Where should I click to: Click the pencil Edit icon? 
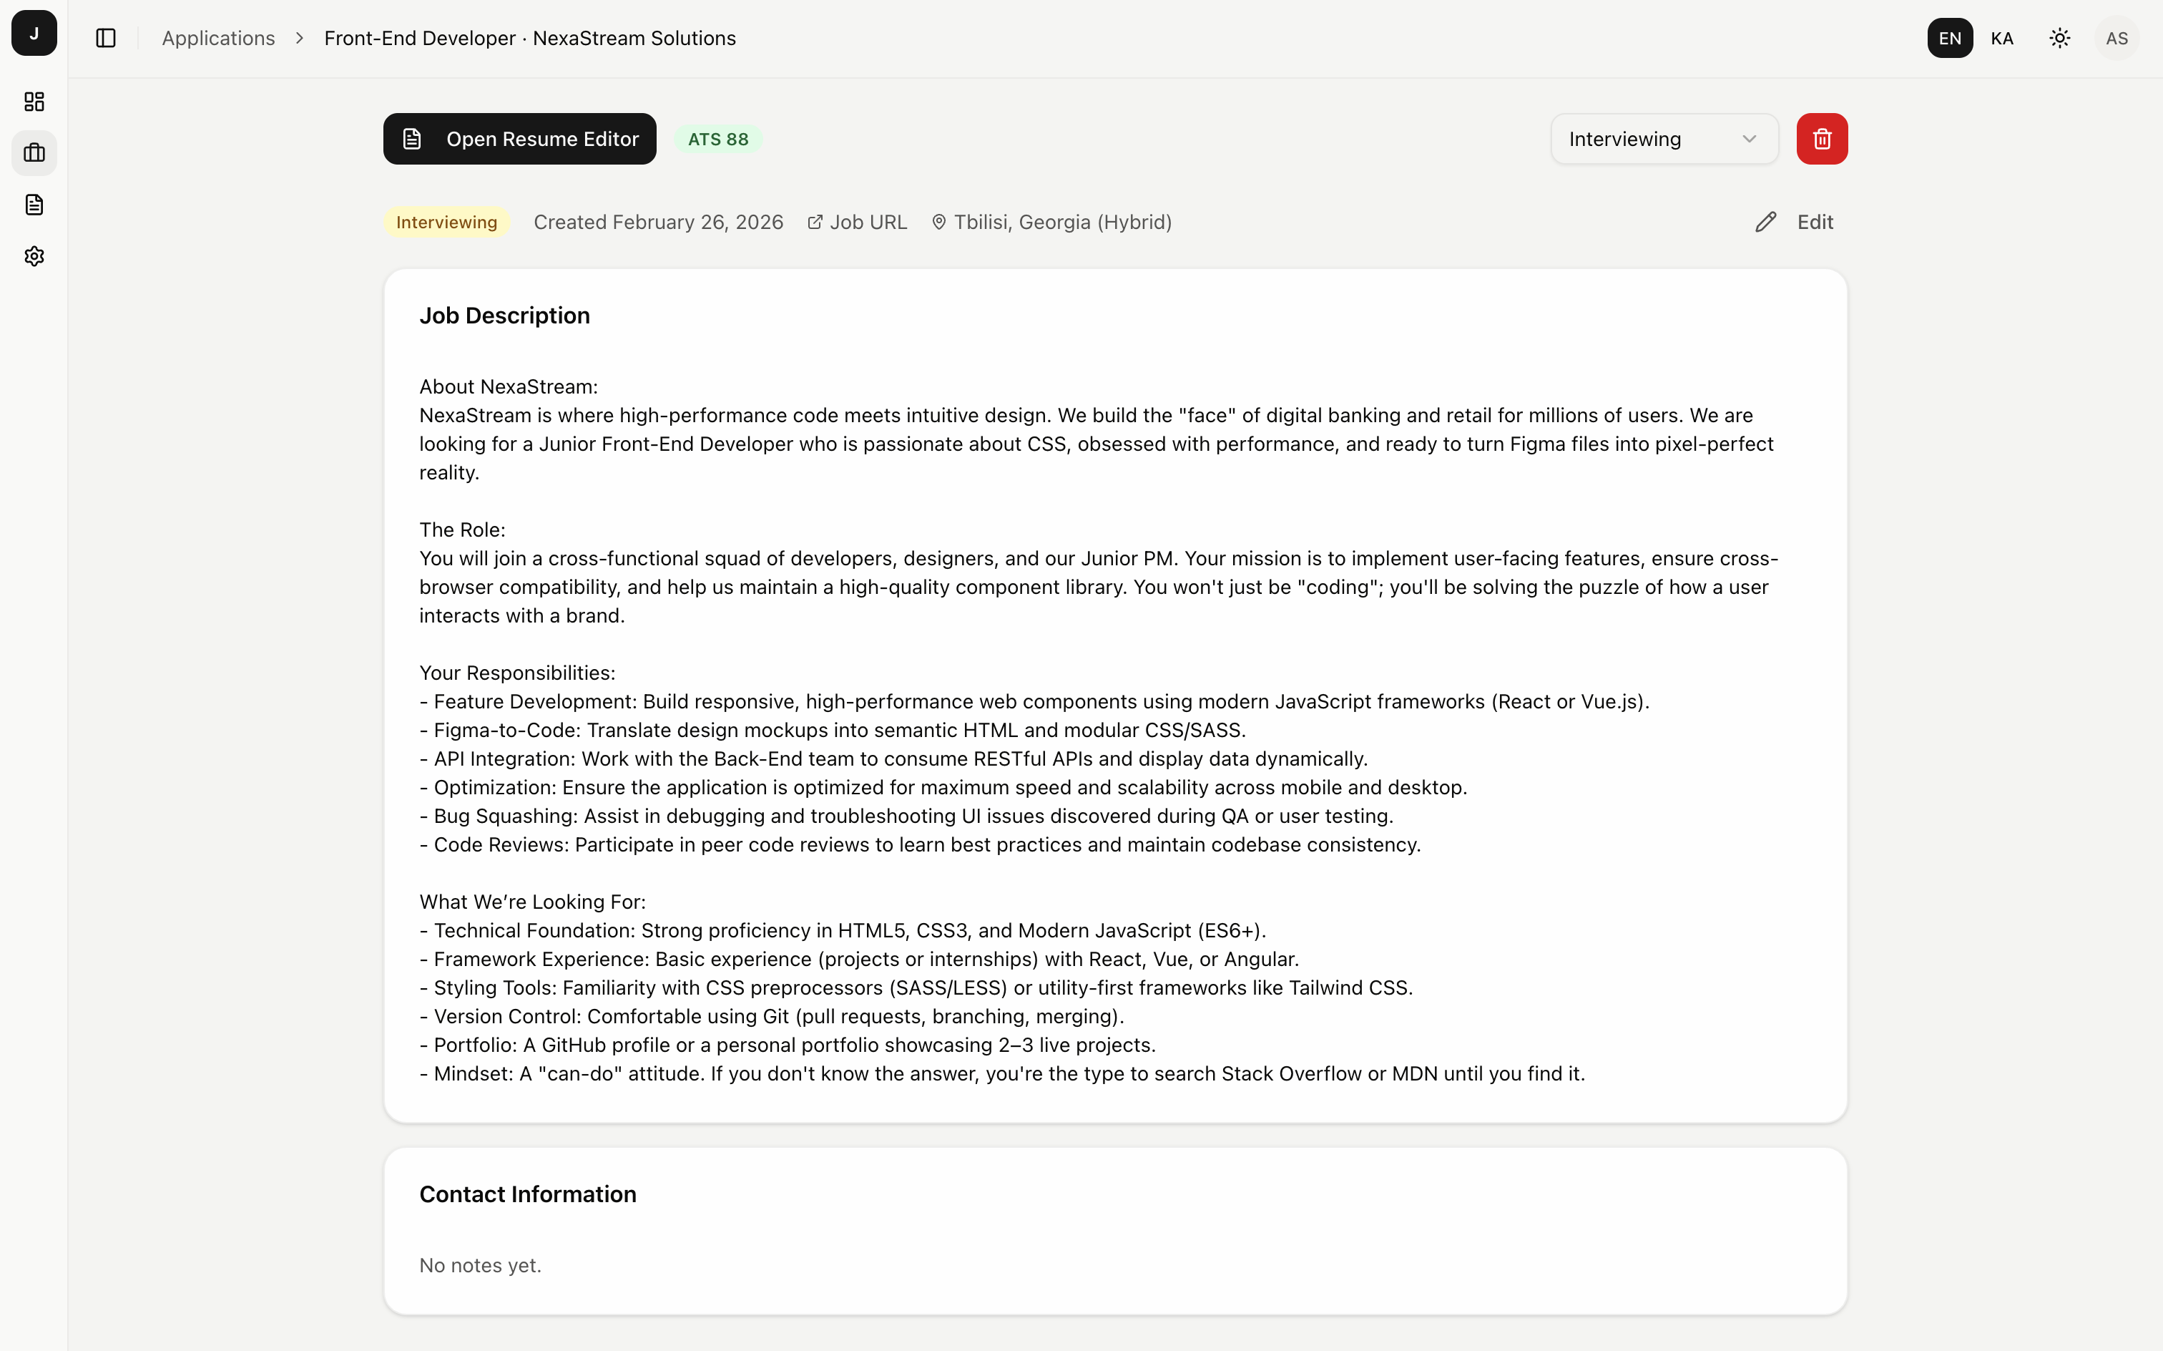click(1765, 223)
